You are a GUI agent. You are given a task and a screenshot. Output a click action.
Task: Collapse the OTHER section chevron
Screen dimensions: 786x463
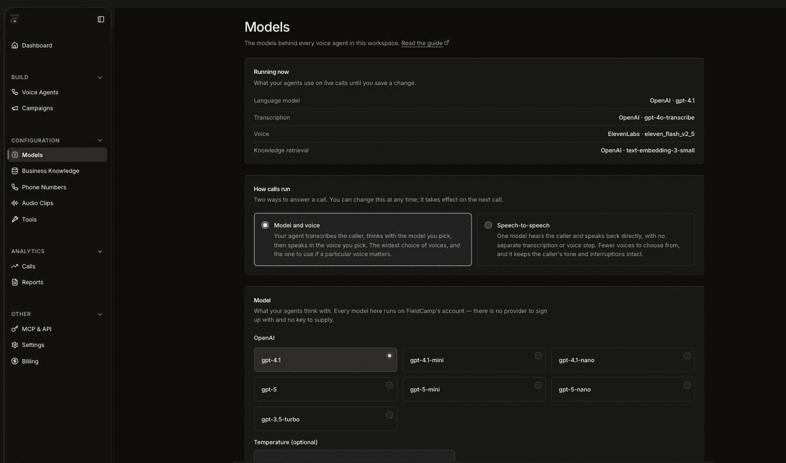(100, 314)
